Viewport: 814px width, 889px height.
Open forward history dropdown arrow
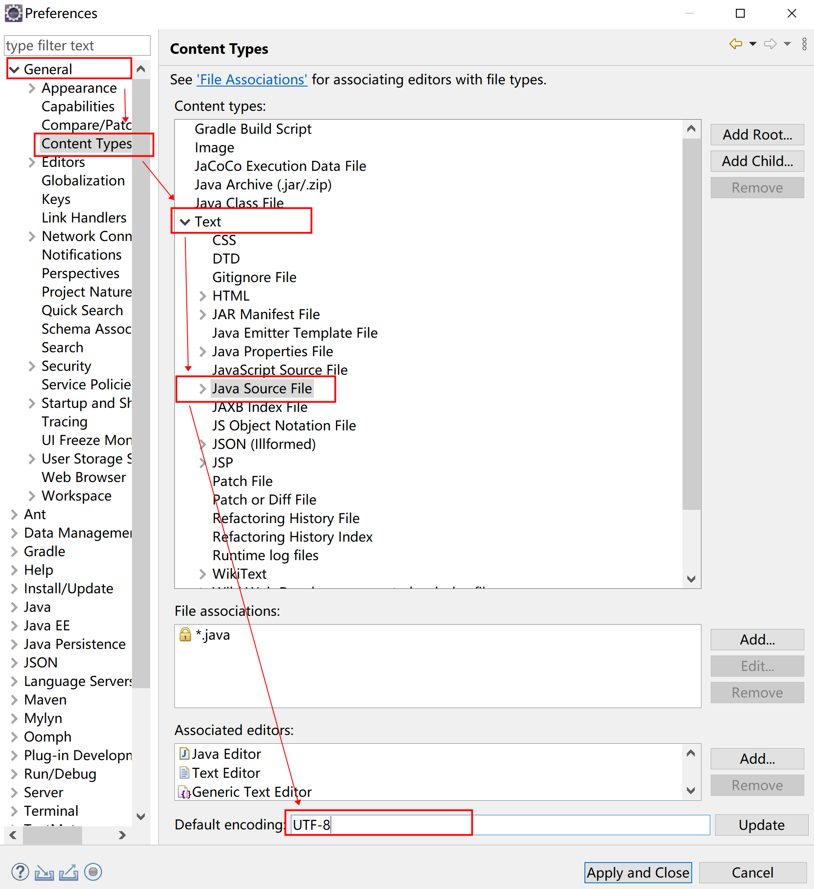point(788,44)
